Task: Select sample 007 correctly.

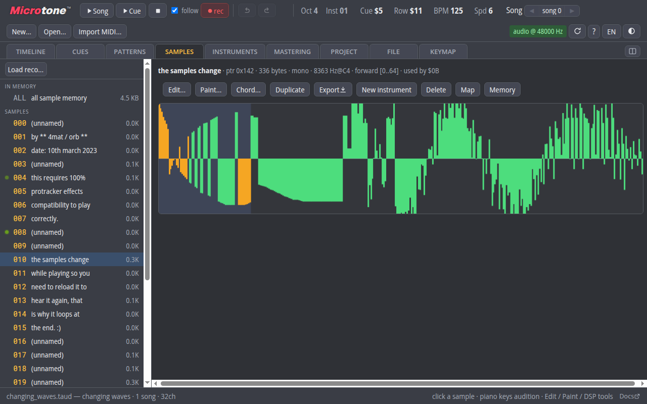Action: (x=72, y=219)
